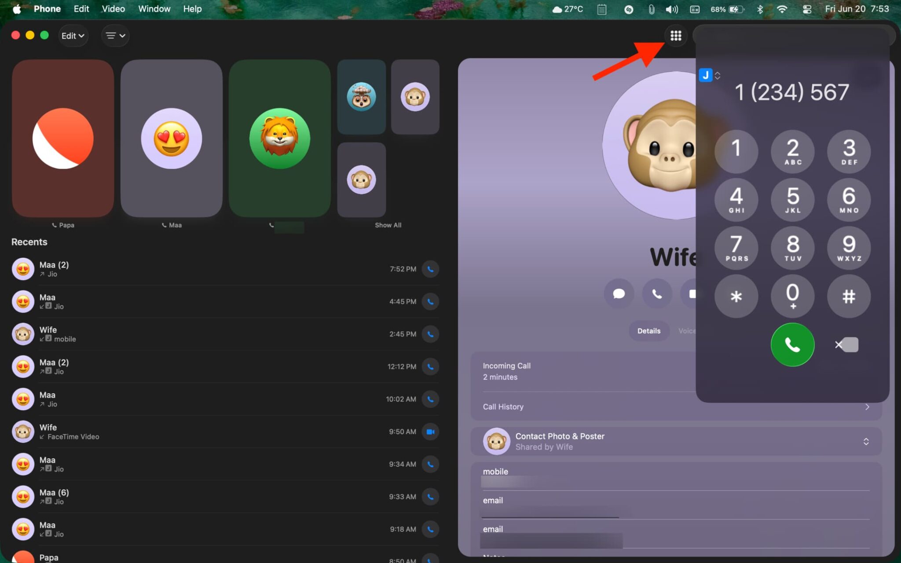
Task: Open the dial pad grid icon
Action: click(676, 36)
